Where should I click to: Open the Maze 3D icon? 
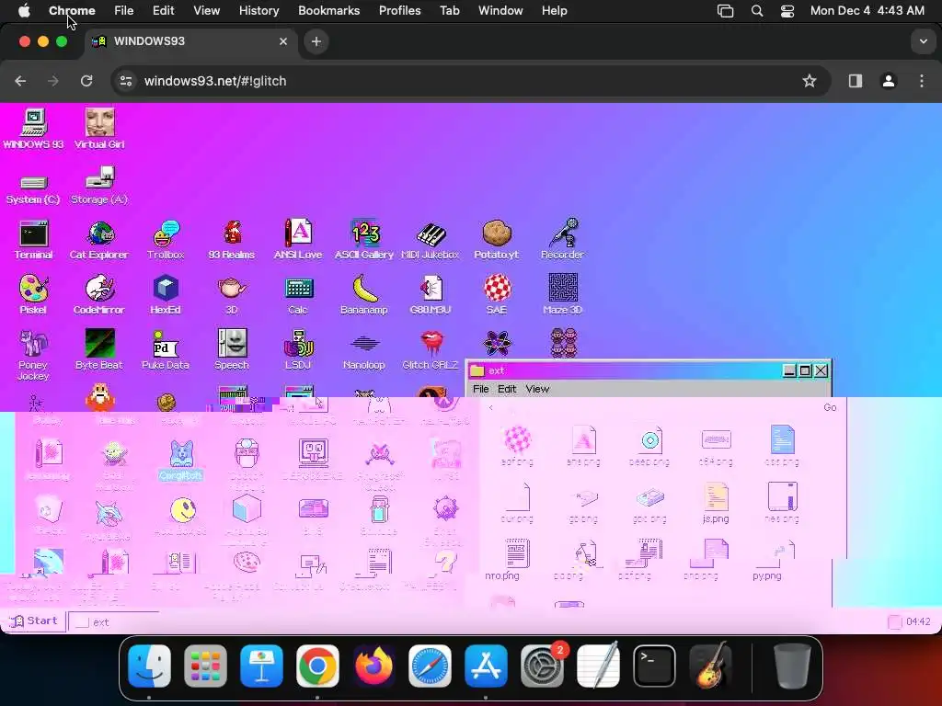(562, 295)
